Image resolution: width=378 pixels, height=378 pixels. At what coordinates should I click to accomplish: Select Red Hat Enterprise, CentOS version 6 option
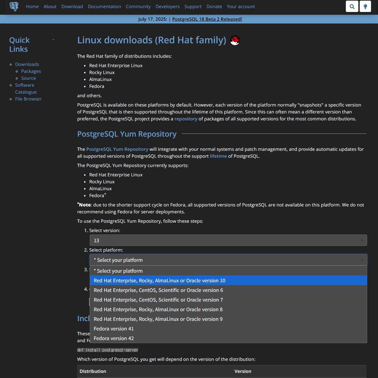(x=228, y=290)
